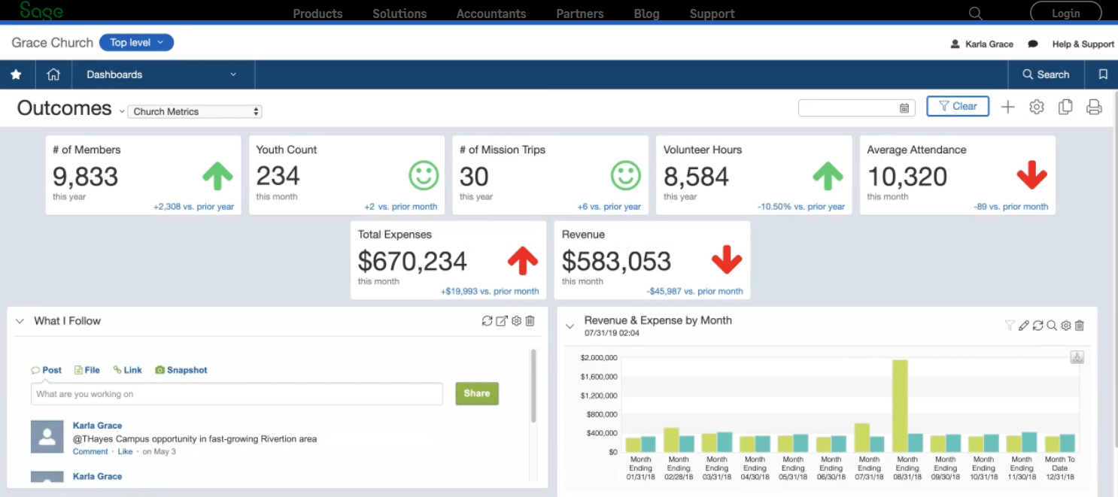Click the What I Follow scrollbar

[x=534, y=385]
